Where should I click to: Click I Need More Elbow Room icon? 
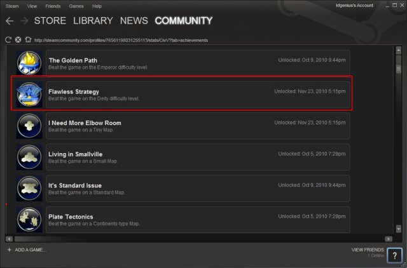[x=29, y=126]
